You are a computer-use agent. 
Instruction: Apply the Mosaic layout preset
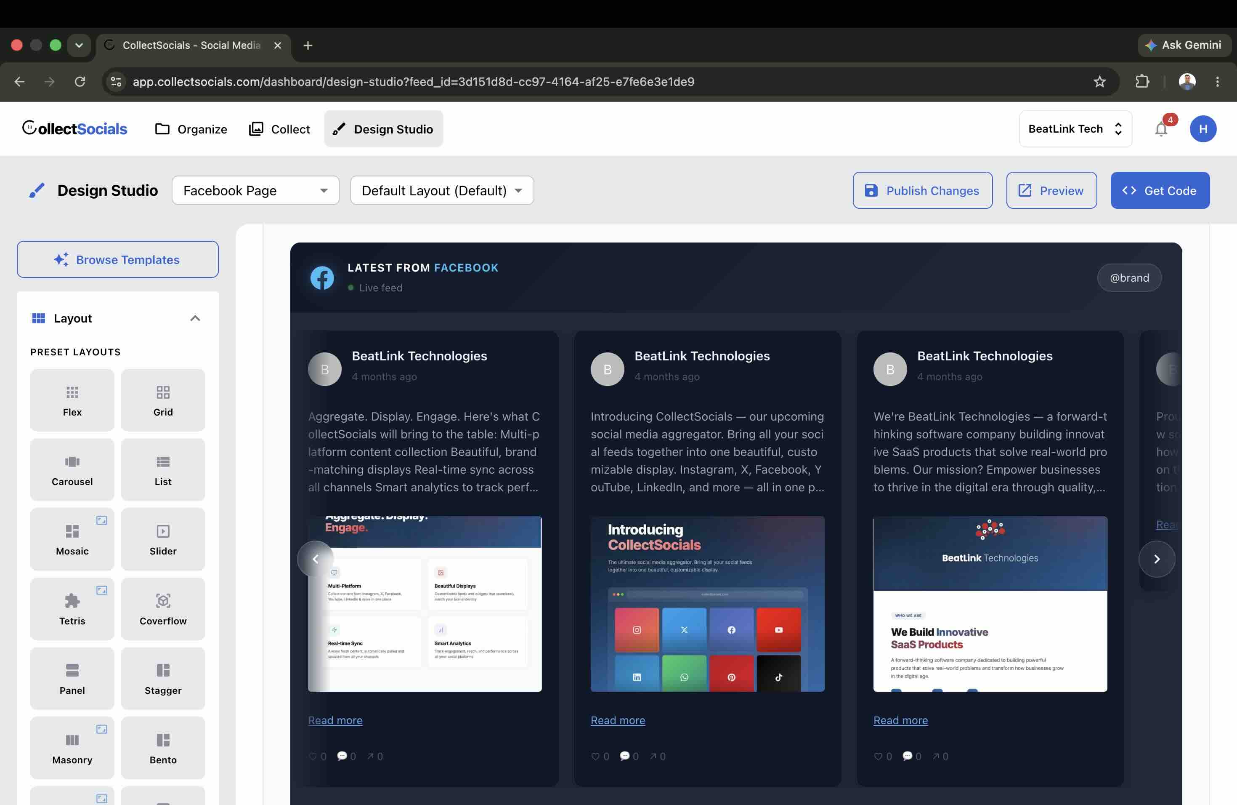coord(72,539)
